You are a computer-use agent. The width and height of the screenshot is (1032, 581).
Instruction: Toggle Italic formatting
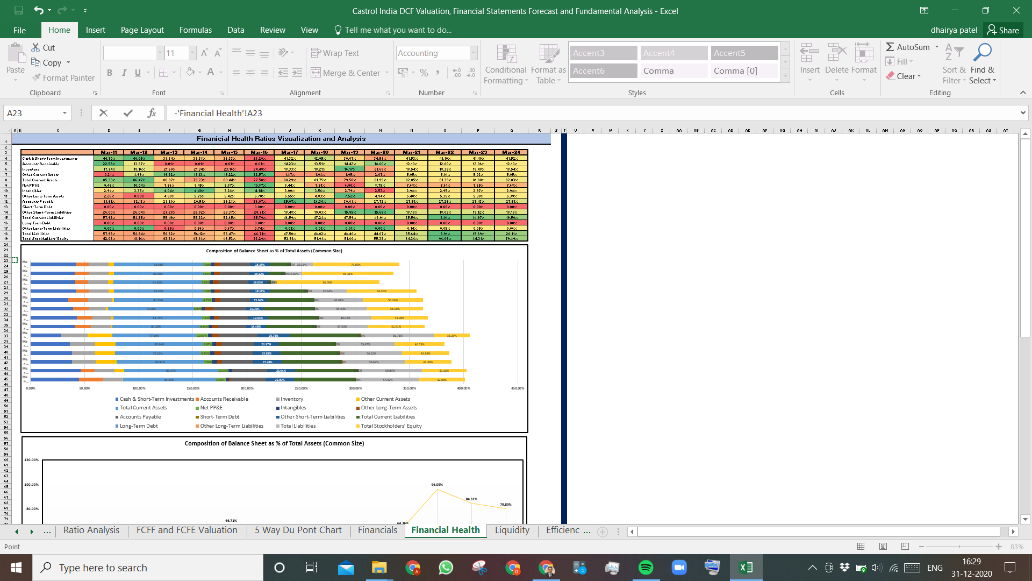pos(124,73)
